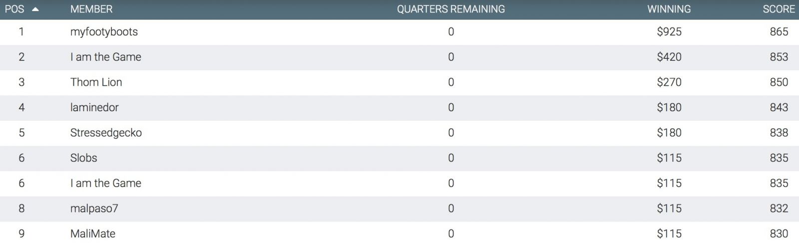Open member Thom Lion
799x243 pixels.
(96, 82)
